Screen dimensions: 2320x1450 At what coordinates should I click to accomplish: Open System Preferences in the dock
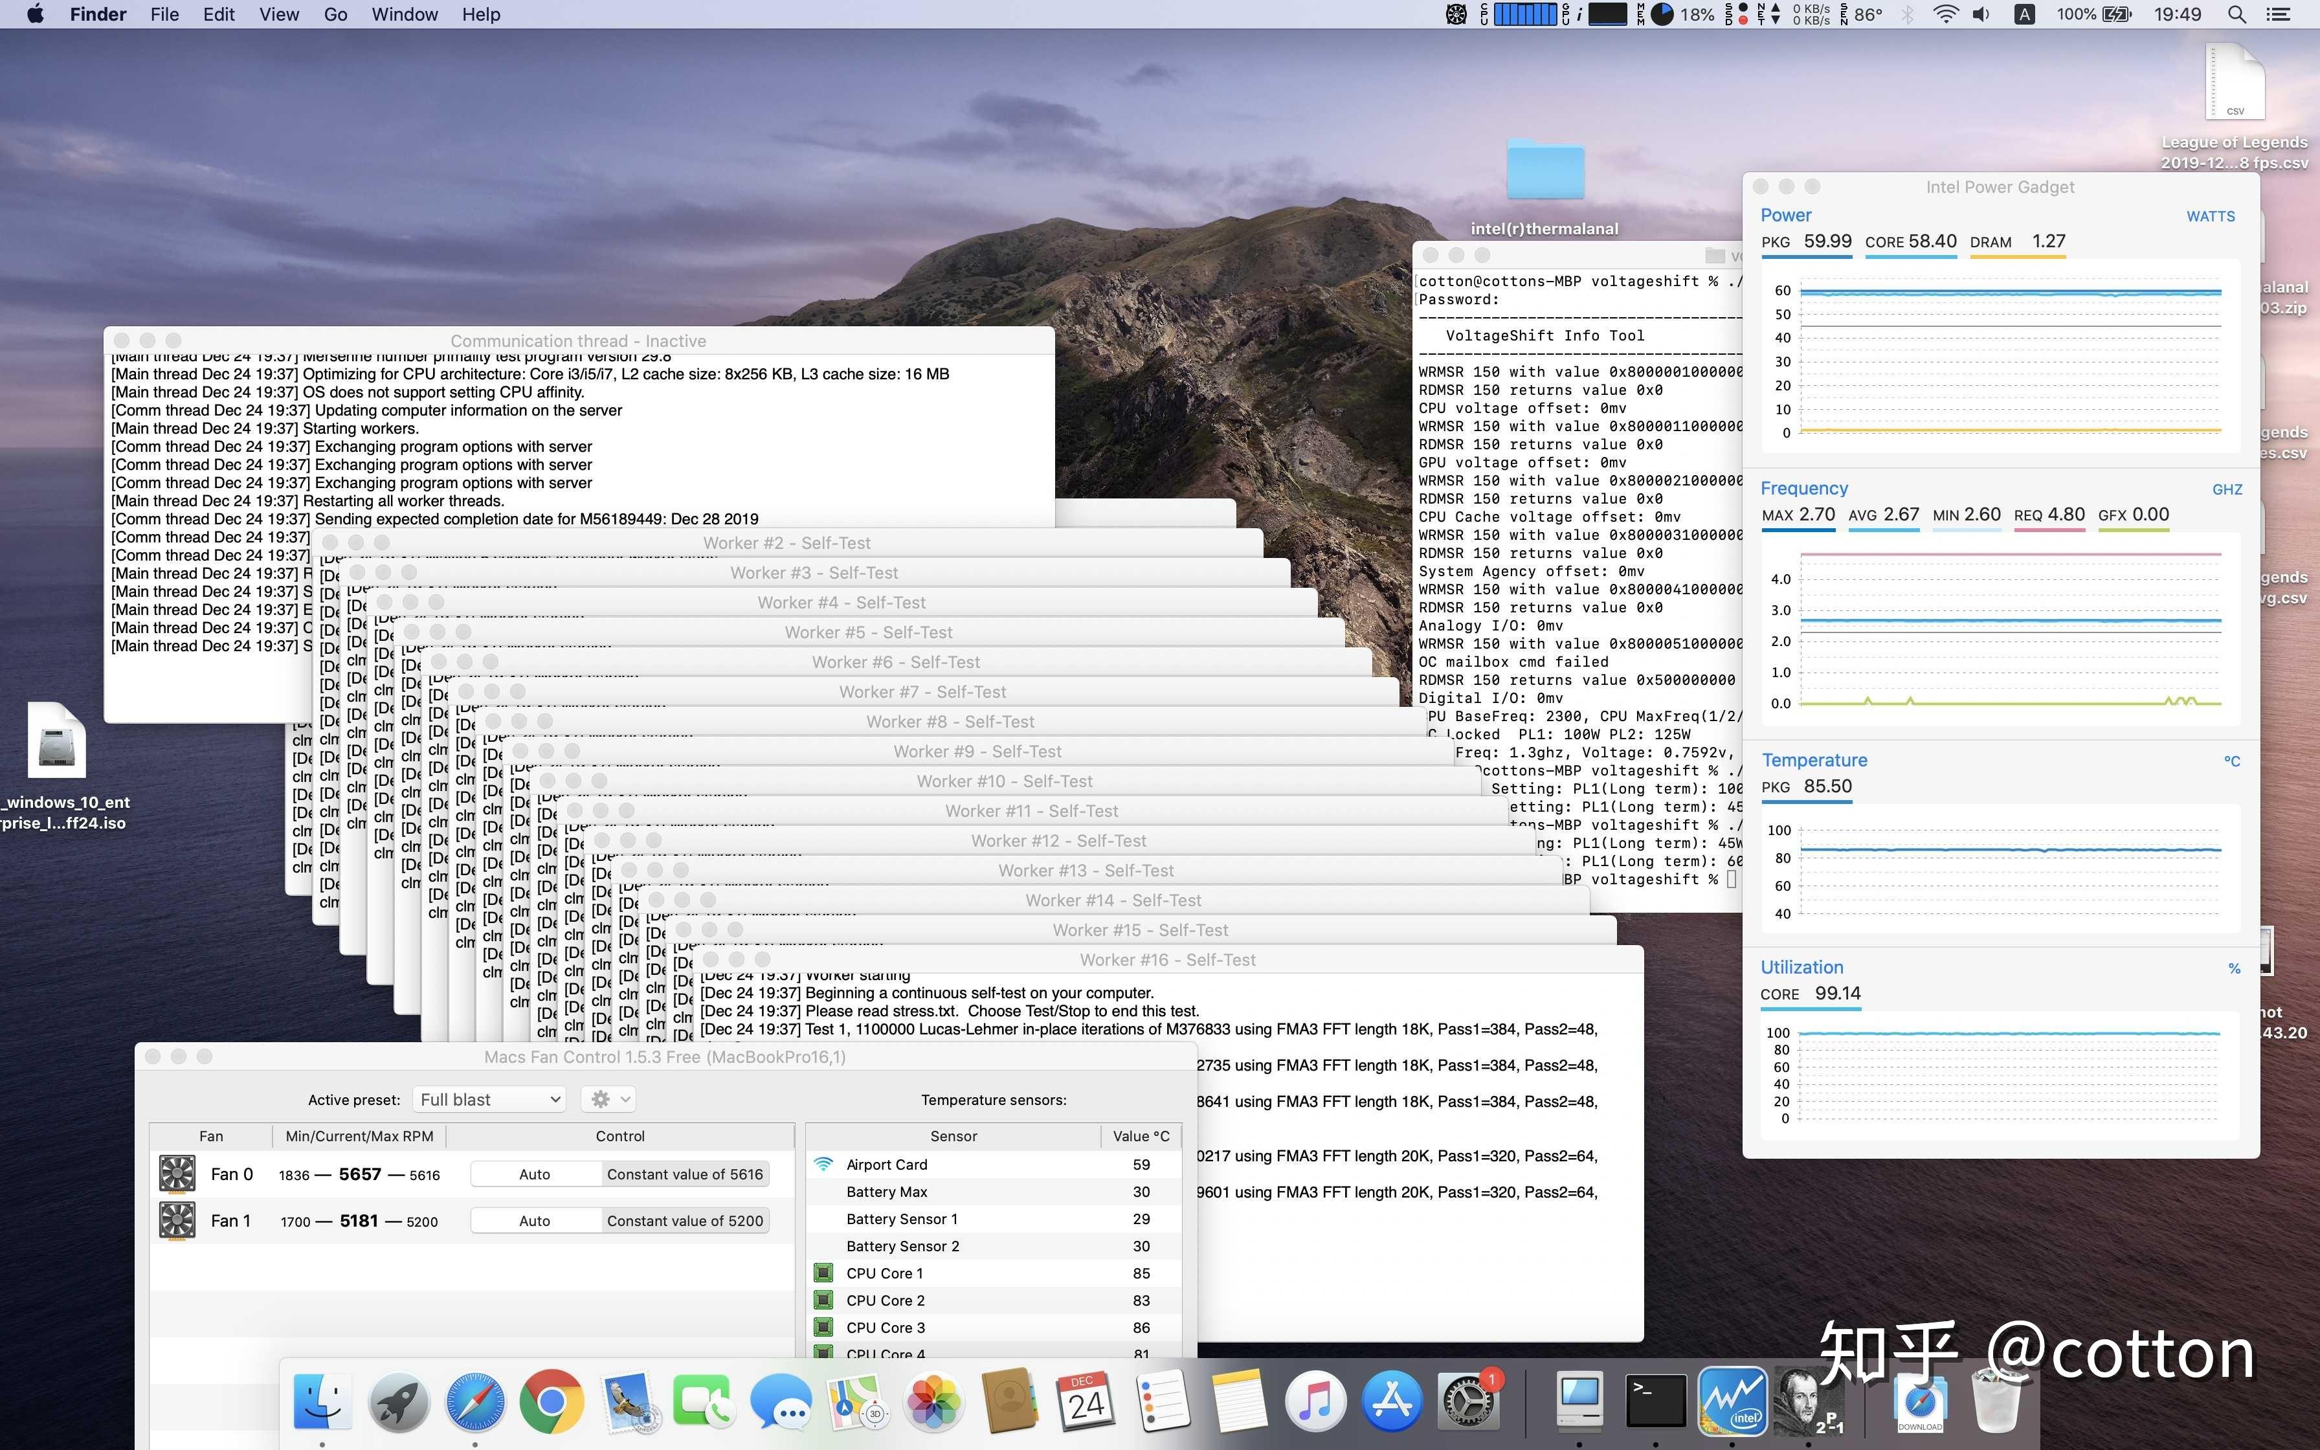click(x=1467, y=1402)
